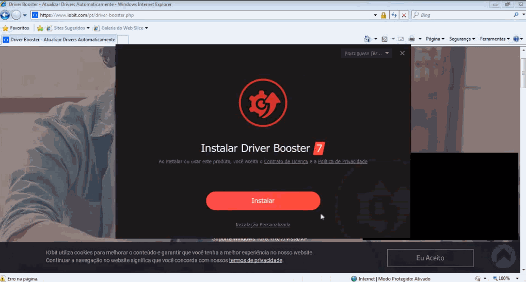
Task: Click the iobit.com address bar URL
Action: coord(87,15)
